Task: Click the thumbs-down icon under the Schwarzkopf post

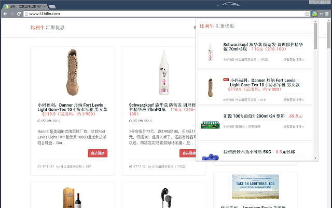Action: pyautogui.click(x=135, y=121)
